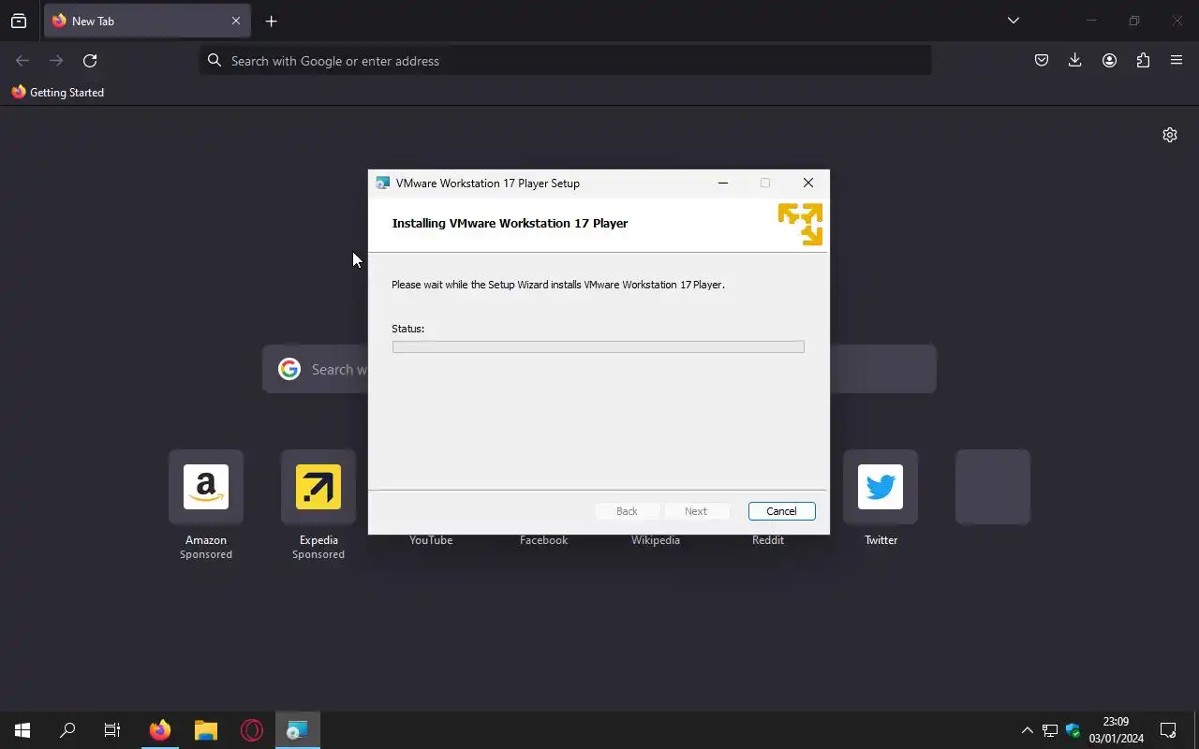Viewport: 1199px width, 749px height.
Task: Open File Explorer from taskbar
Action: point(206,730)
